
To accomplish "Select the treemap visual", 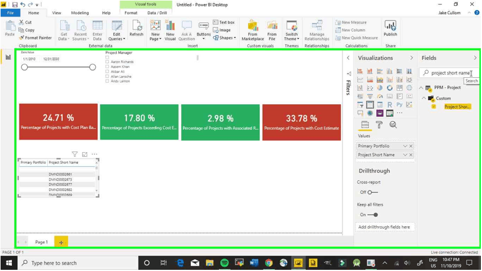I will (399, 88).
